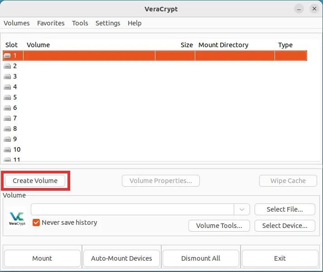
Task: Click the Slot column header
Action: [11, 45]
